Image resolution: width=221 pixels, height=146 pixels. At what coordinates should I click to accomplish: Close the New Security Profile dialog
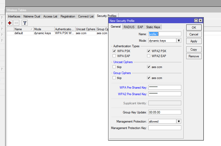200,21
